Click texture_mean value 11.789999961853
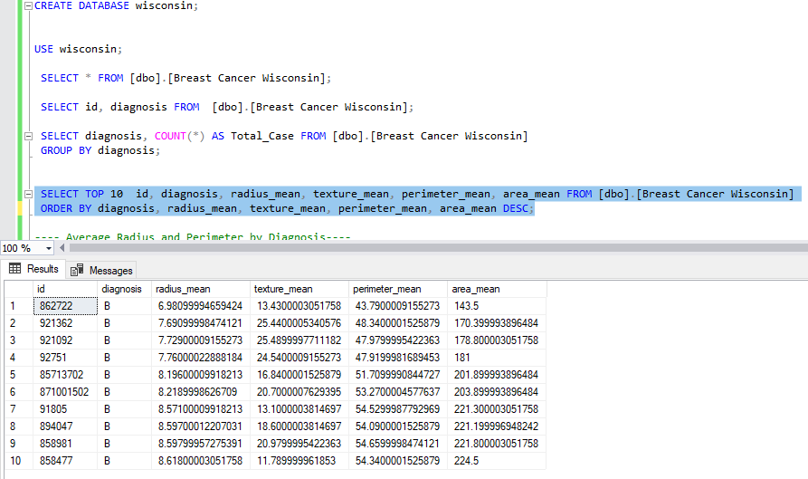 click(299, 461)
